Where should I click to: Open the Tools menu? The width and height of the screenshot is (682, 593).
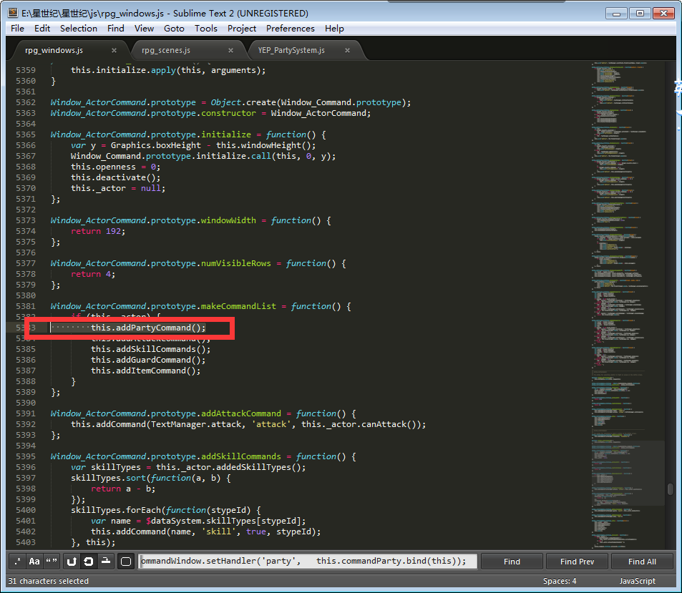pos(205,29)
